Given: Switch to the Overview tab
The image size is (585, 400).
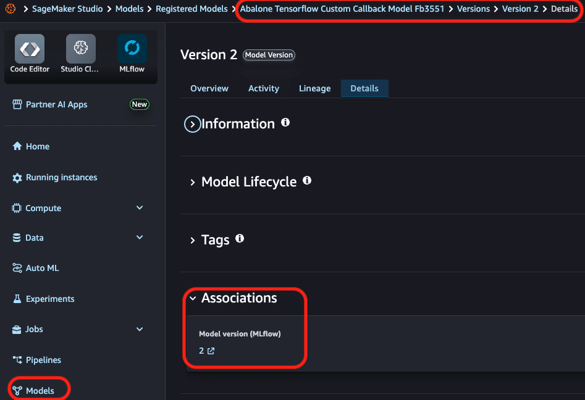Looking at the screenshot, I should (x=209, y=88).
